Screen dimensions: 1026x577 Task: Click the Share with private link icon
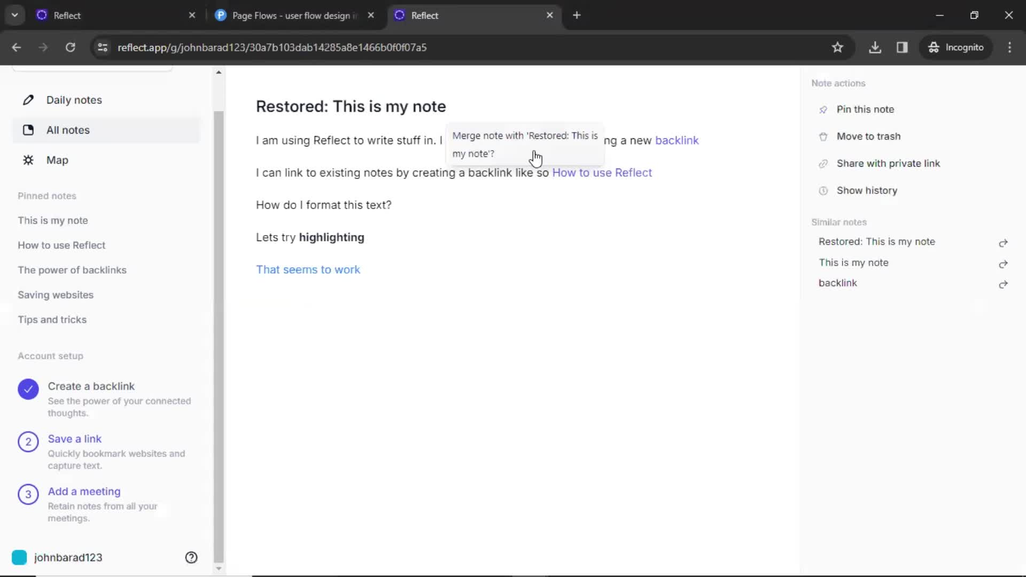tap(822, 163)
